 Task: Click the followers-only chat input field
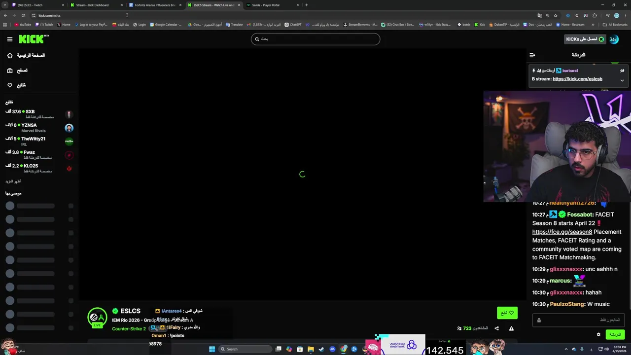578,320
